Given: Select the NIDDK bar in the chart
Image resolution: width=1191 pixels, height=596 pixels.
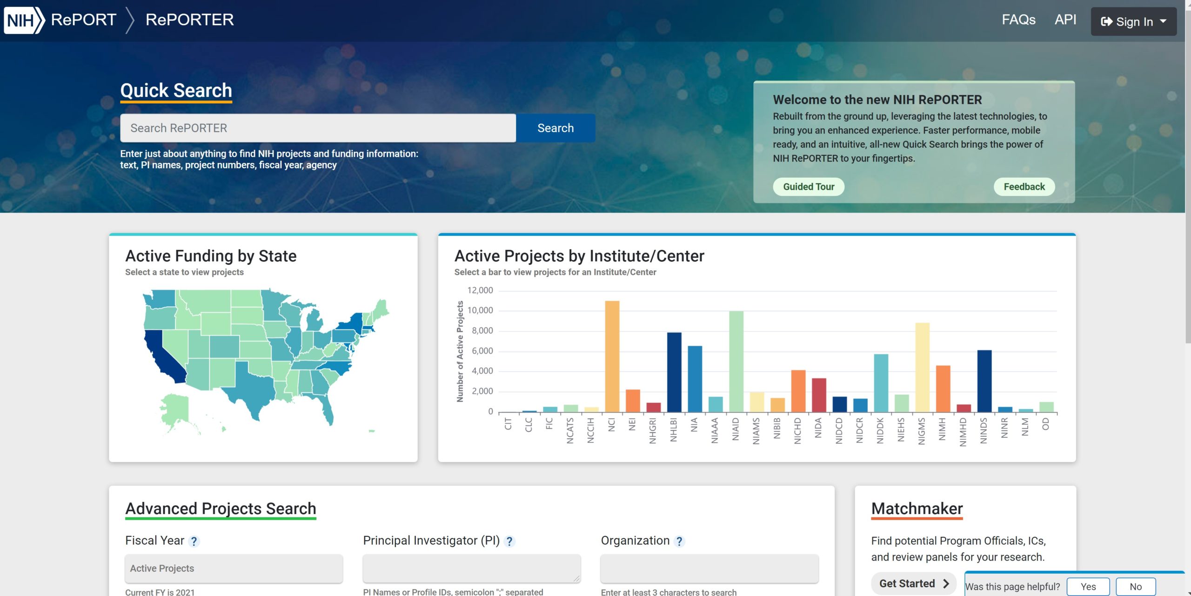Looking at the screenshot, I should click(x=881, y=383).
